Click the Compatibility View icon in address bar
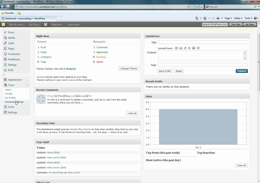 (192, 7)
